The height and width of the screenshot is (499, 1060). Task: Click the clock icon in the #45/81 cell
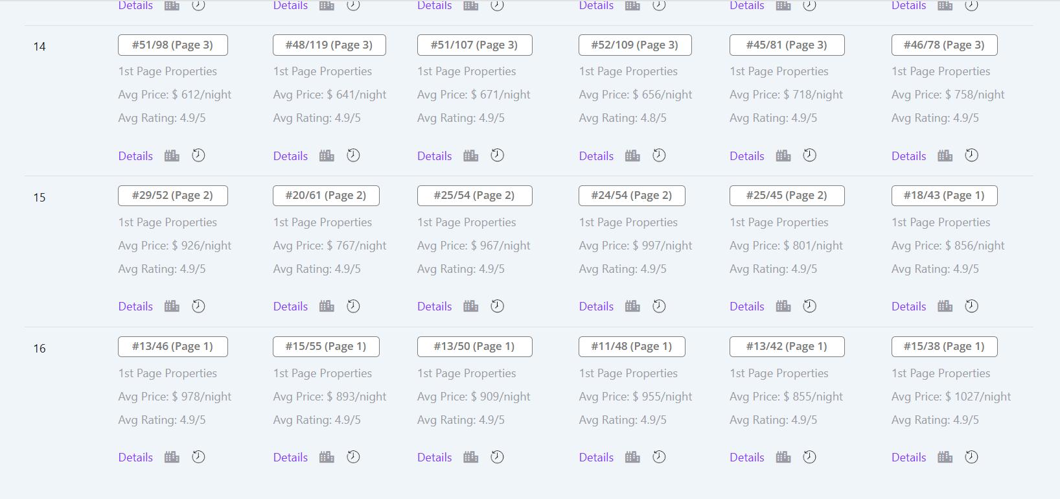pos(809,156)
